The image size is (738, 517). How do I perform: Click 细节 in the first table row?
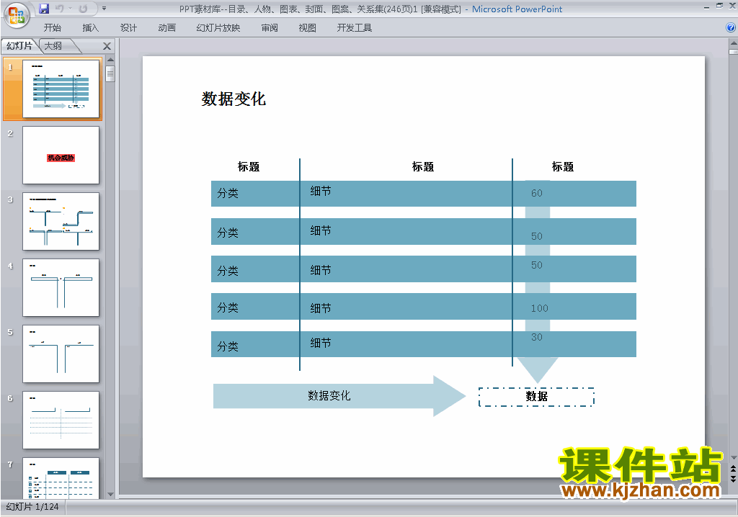click(321, 191)
